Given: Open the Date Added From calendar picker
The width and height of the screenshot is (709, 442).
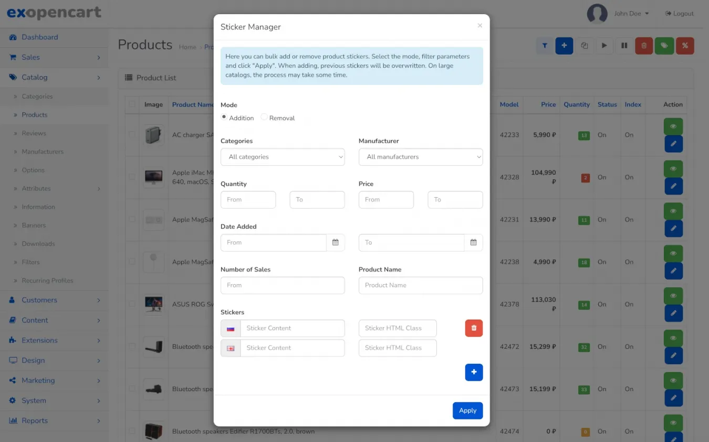Looking at the screenshot, I should (336, 243).
